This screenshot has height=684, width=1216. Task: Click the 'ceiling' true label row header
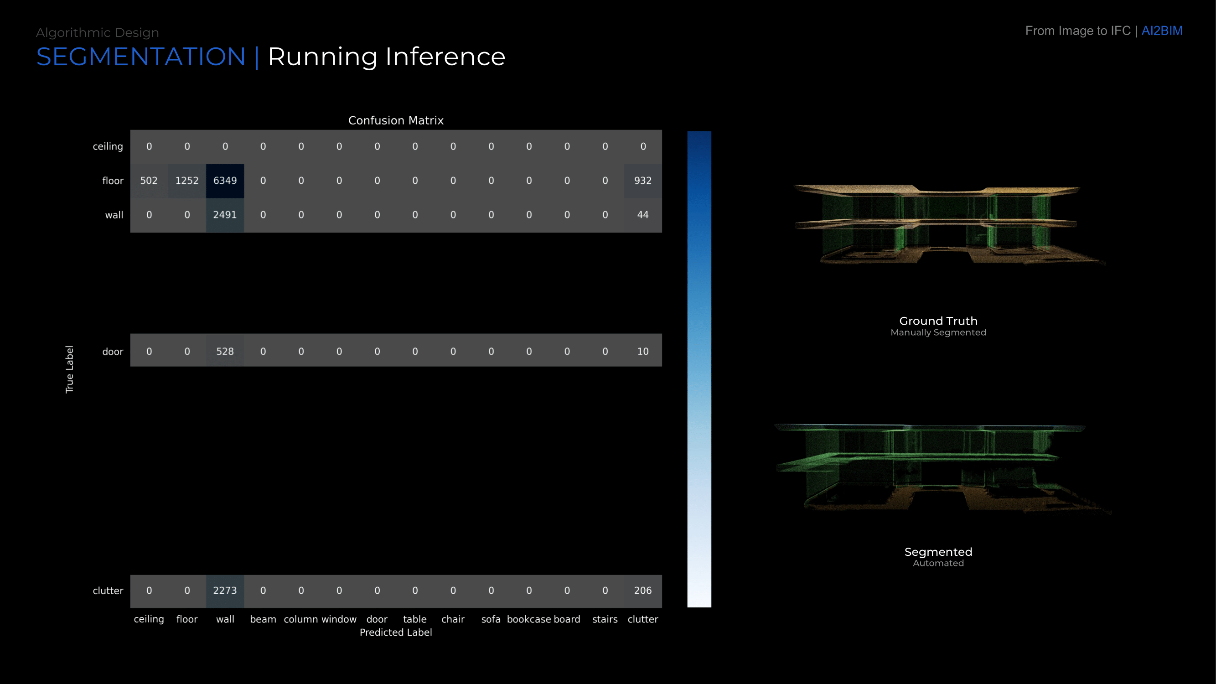click(108, 146)
